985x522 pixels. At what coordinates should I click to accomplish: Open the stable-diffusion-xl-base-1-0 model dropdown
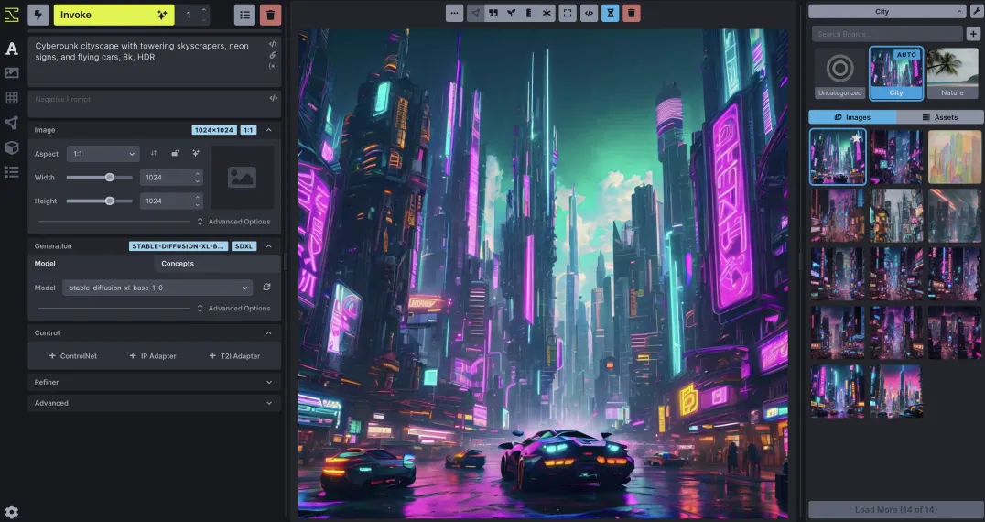157,288
